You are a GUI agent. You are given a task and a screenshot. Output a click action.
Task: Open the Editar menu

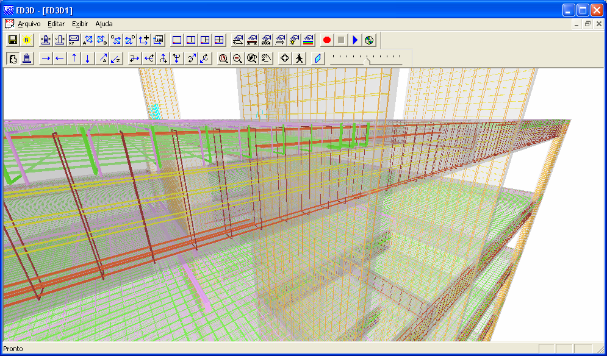56,24
